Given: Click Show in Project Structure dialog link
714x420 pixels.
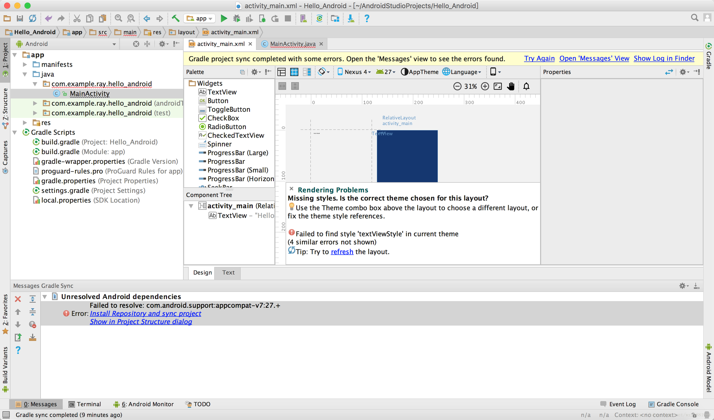Looking at the screenshot, I should click(141, 322).
